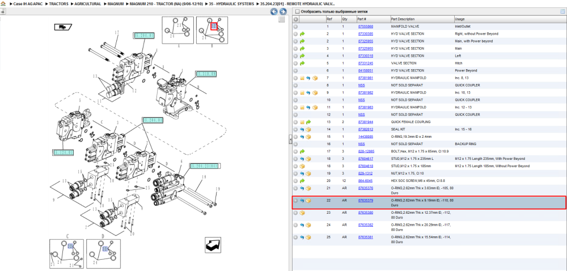The width and height of the screenshot is (567, 271).
Task: Click gray circle icon on MANIFOLD VALVE row
Action: (x=296, y=27)
